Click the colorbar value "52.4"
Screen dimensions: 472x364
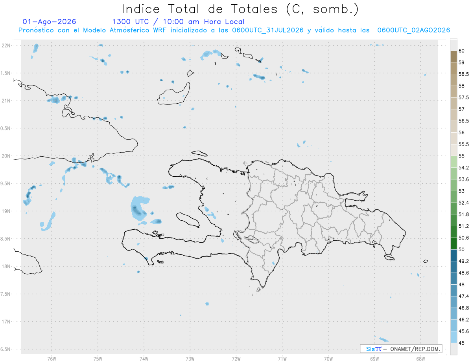click(x=464, y=203)
